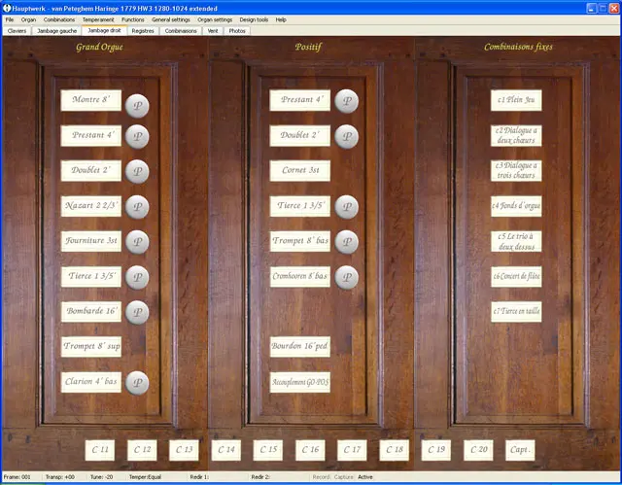622x485 pixels.
Task: Click the P knob beside Fourniture 3st
Action: click(x=137, y=241)
